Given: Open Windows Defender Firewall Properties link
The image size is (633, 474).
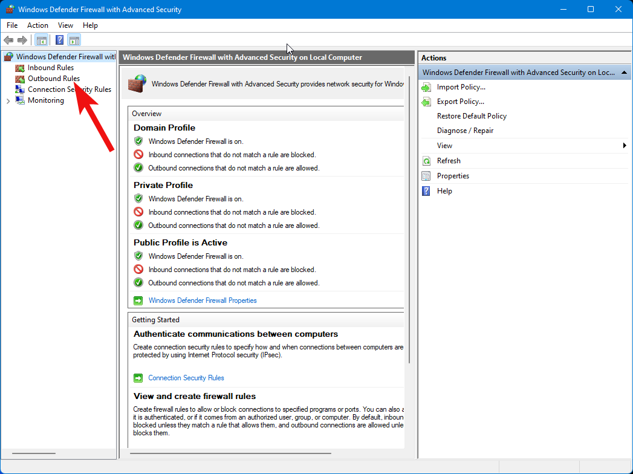Looking at the screenshot, I should click(x=203, y=300).
